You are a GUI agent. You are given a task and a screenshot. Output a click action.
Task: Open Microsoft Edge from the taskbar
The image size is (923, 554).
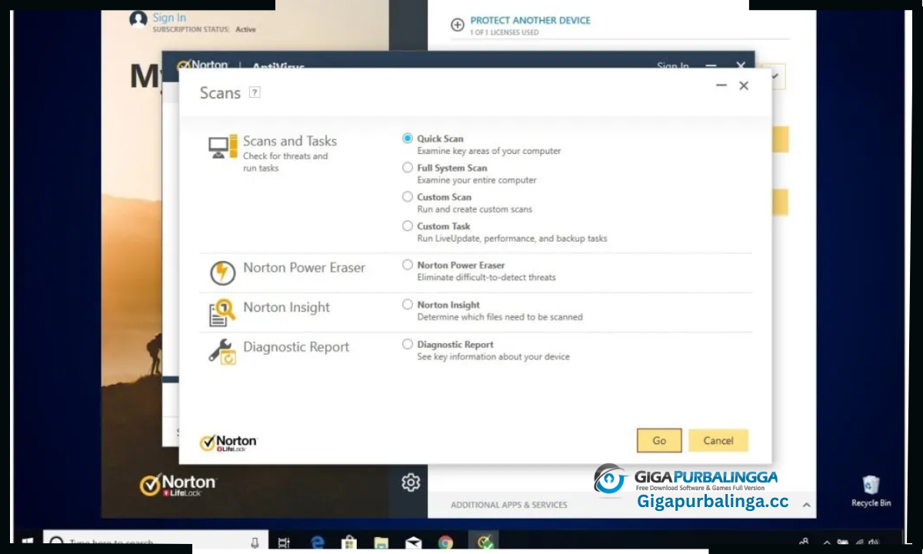318,542
